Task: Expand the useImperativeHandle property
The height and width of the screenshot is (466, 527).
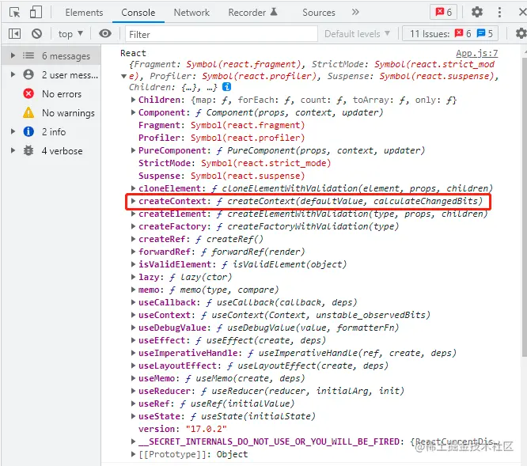Action: [x=133, y=353]
